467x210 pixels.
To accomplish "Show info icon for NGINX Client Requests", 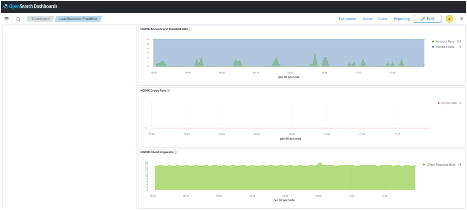I will pos(175,152).
